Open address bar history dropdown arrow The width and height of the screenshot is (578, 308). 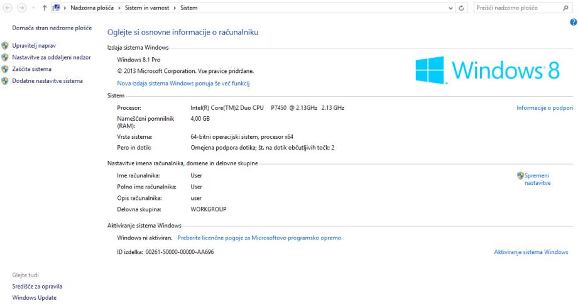coord(450,8)
